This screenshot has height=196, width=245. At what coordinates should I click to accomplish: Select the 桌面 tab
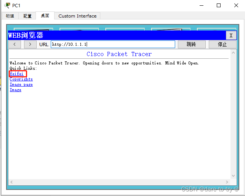tap(45, 16)
